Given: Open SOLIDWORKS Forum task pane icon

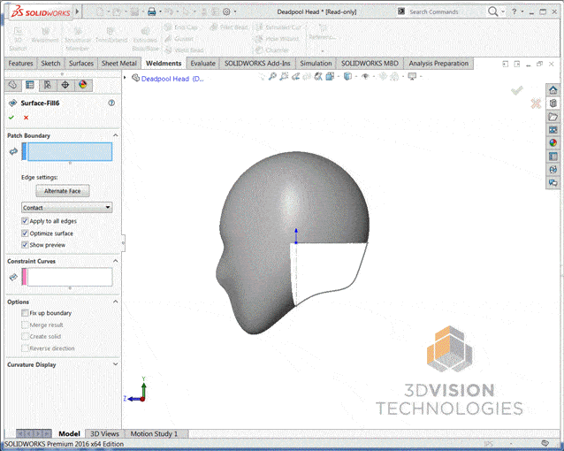Looking at the screenshot, I should (x=553, y=183).
